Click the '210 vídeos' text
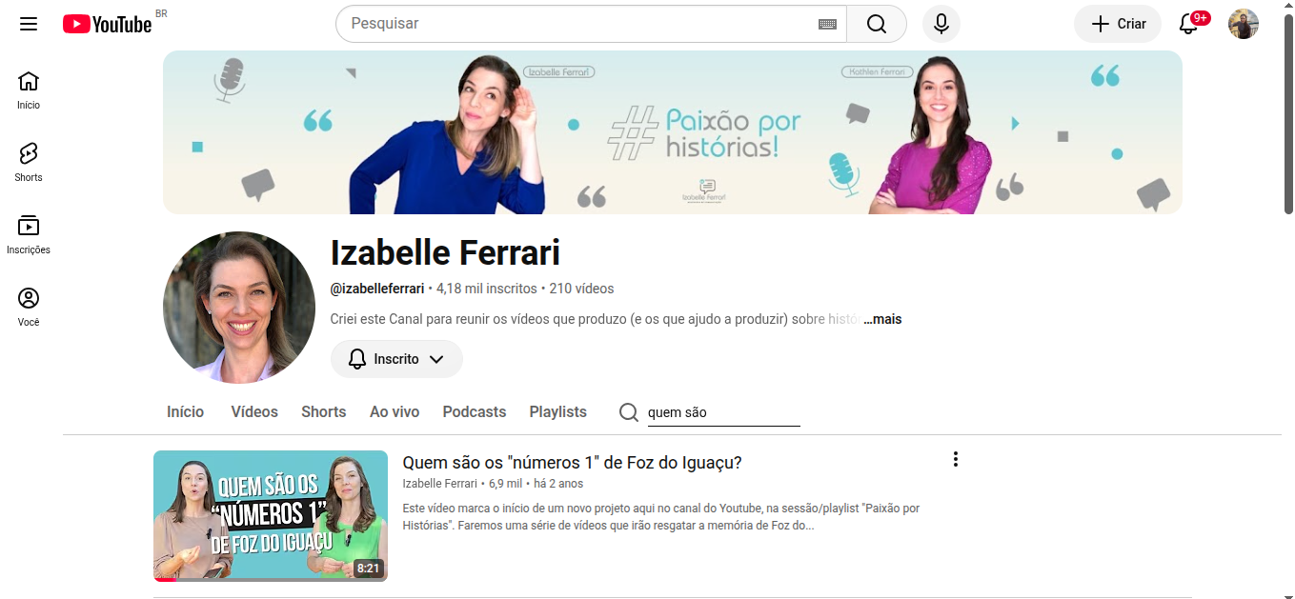The width and height of the screenshot is (1295, 599). (581, 289)
